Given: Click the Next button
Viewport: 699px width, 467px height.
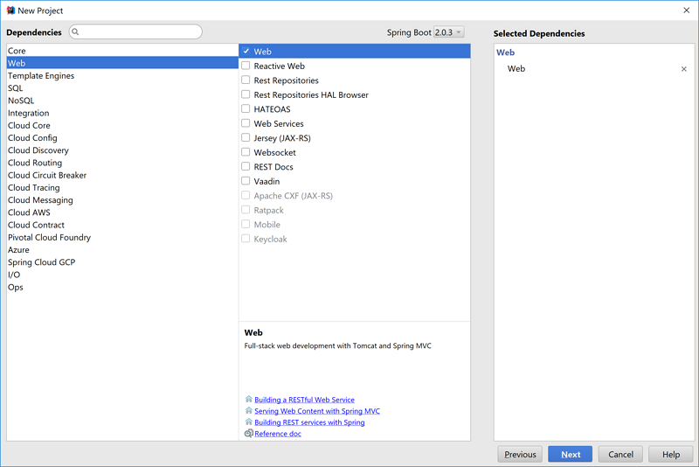Looking at the screenshot, I should [571, 454].
